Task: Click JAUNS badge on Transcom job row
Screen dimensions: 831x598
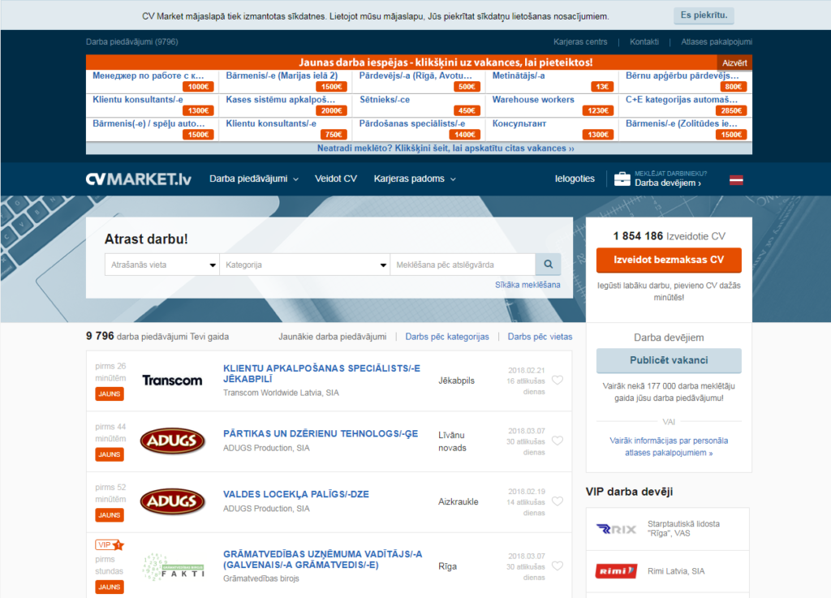Action: point(110,394)
